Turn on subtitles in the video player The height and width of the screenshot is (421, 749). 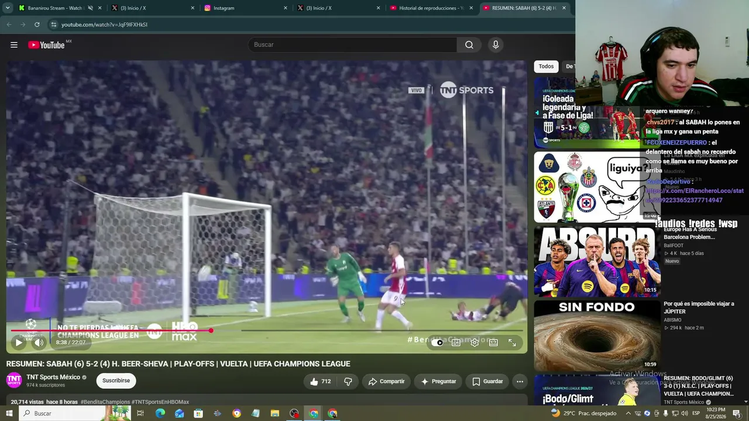[456, 343]
